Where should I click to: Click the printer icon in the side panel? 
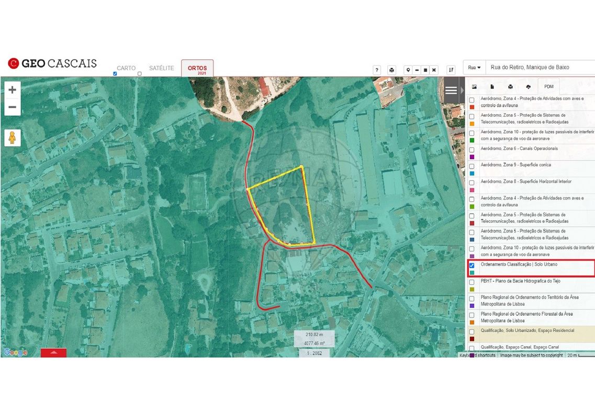click(510, 86)
